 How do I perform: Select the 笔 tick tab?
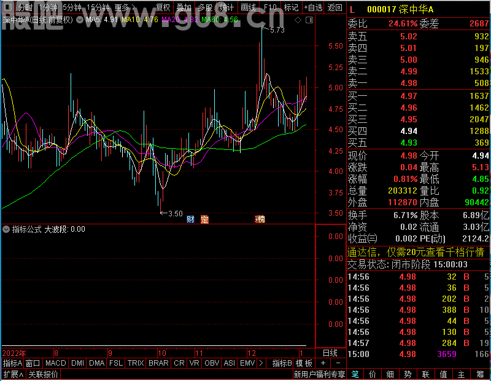(355, 374)
